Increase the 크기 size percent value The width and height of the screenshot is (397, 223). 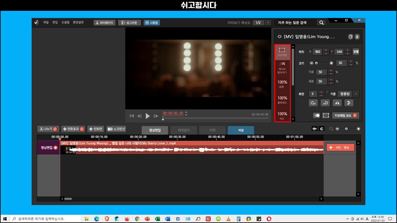pos(351,61)
